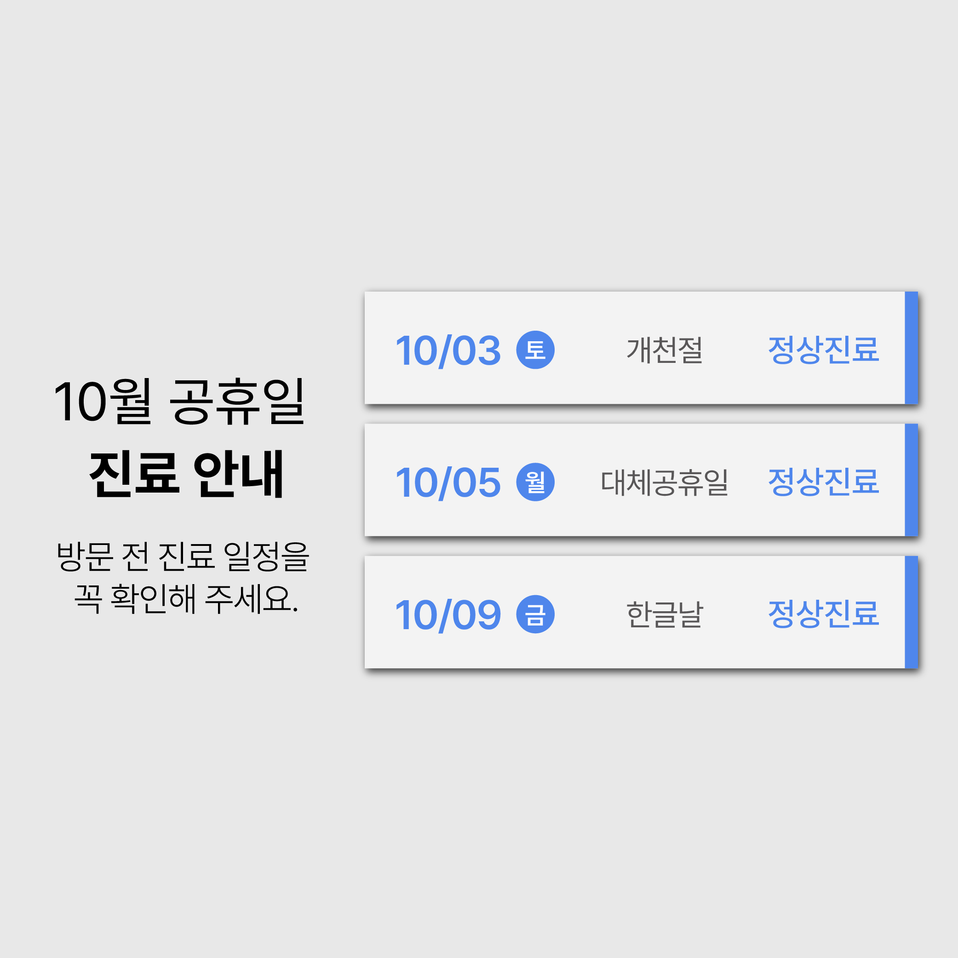Click the bold 진료 안내 title
Screen dimensions: 958x958
[186, 474]
